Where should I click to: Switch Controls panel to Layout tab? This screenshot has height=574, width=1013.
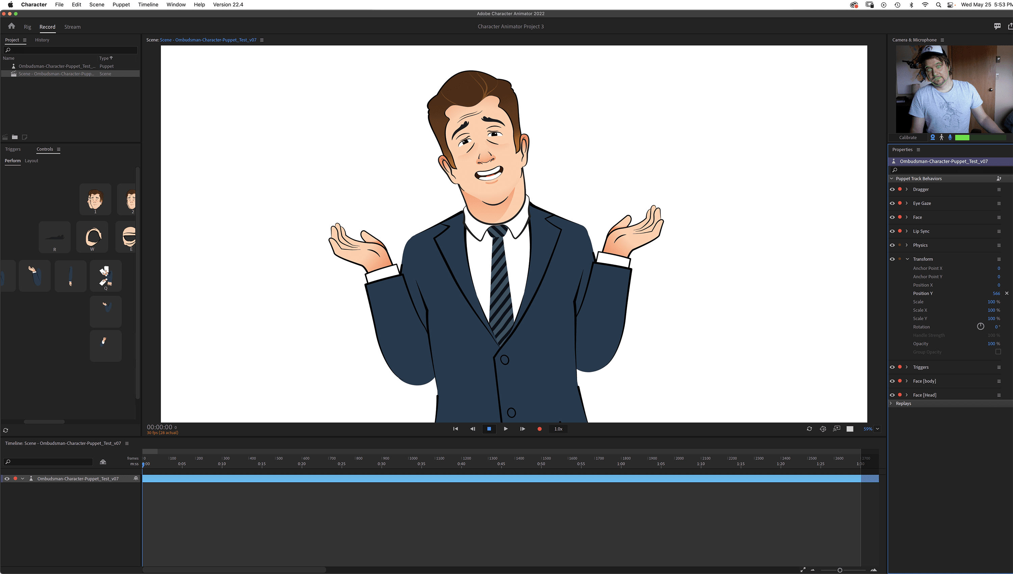[x=31, y=161]
